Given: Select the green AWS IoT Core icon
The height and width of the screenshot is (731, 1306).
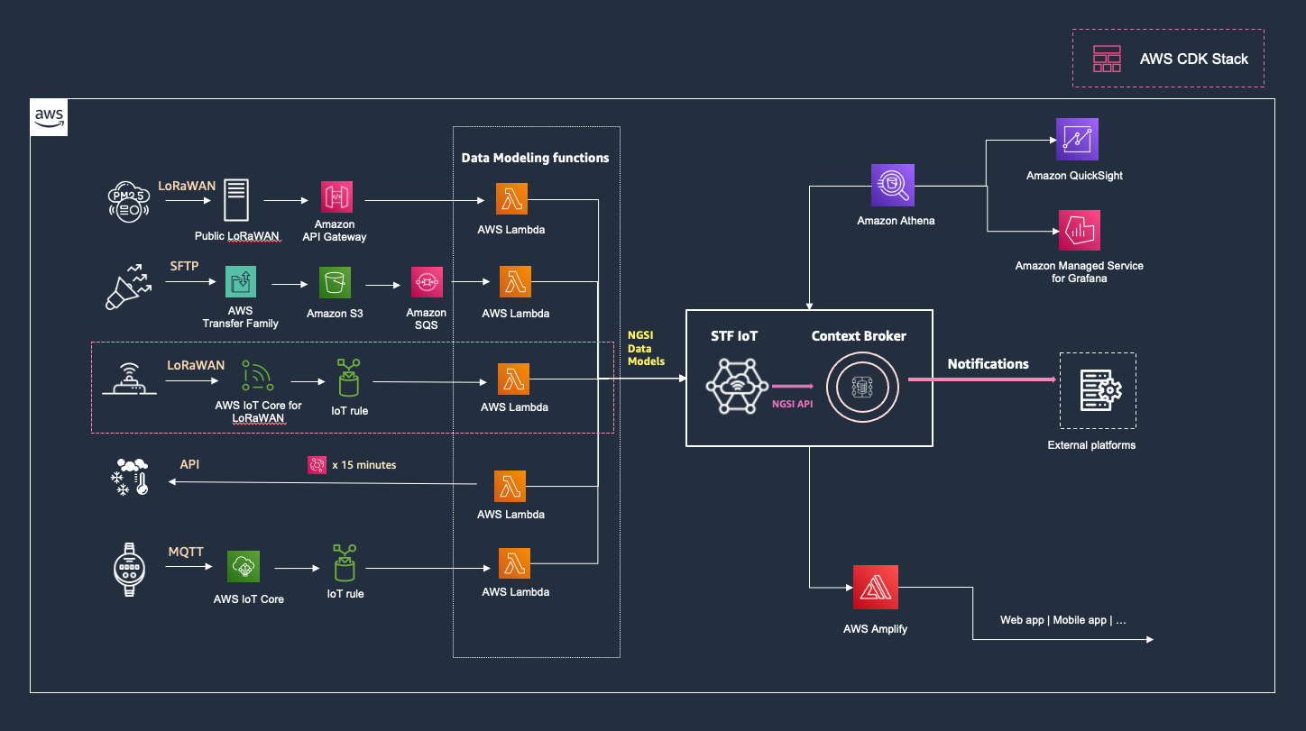Looking at the screenshot, I should click(244, 566).
